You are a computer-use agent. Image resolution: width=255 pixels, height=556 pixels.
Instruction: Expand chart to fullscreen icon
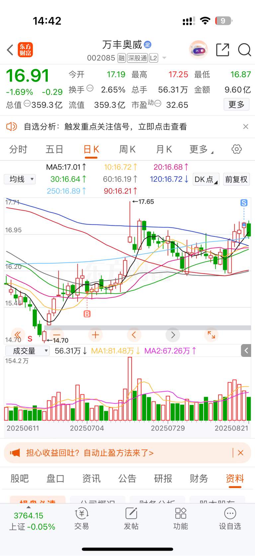(211, 335)
